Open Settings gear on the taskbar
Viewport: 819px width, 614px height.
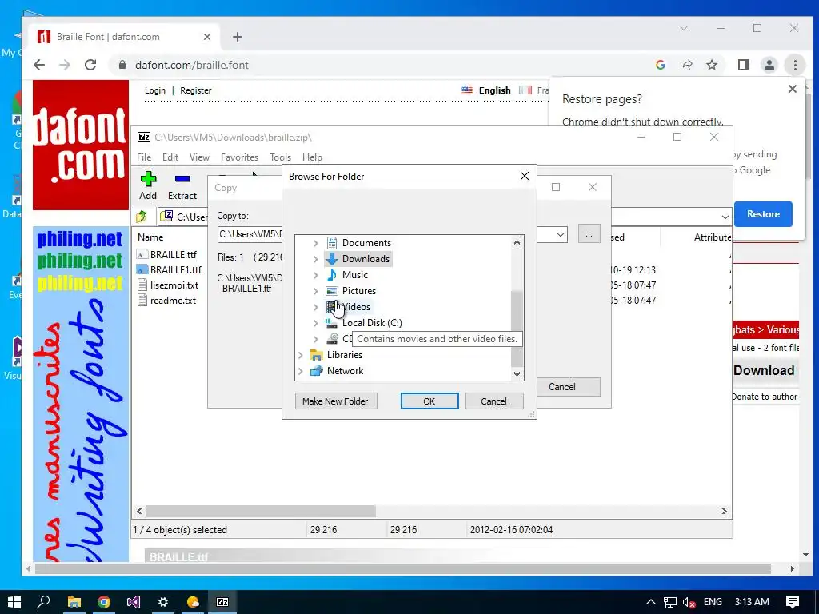pyautogui.click(x=163, y=602)
